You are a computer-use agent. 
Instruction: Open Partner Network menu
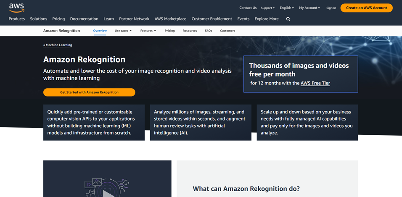(134, 19)
